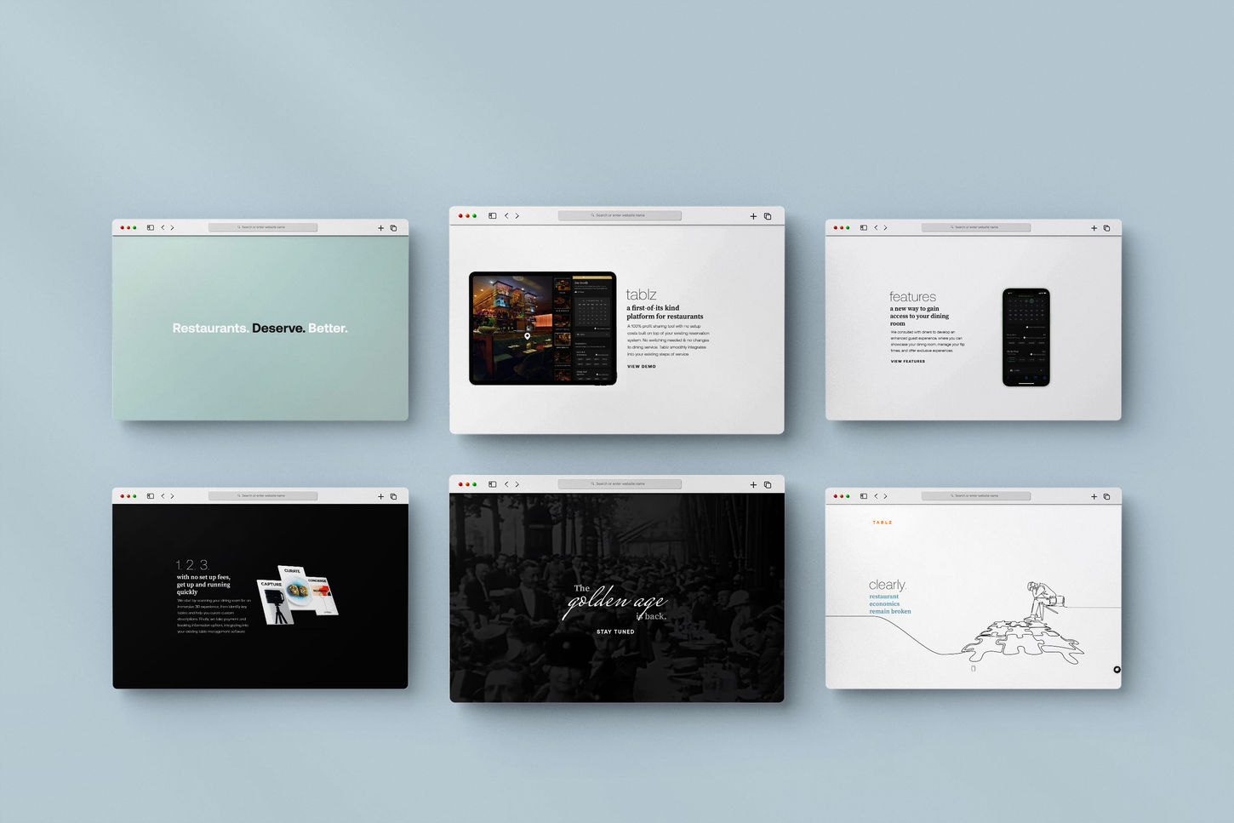Click the forward arrow in the Restaurants Deserve Better window

pos(172,227)
